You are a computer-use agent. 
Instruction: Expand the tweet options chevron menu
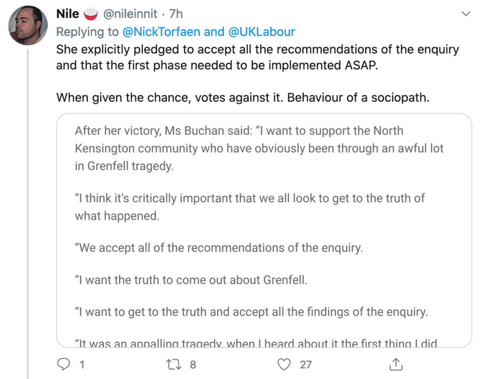465,14
